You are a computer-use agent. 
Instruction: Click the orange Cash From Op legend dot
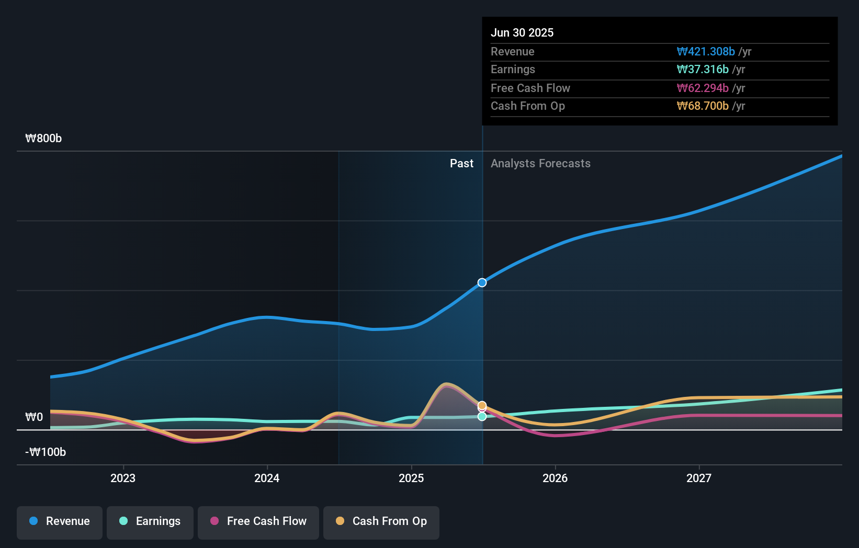point(341,521)
